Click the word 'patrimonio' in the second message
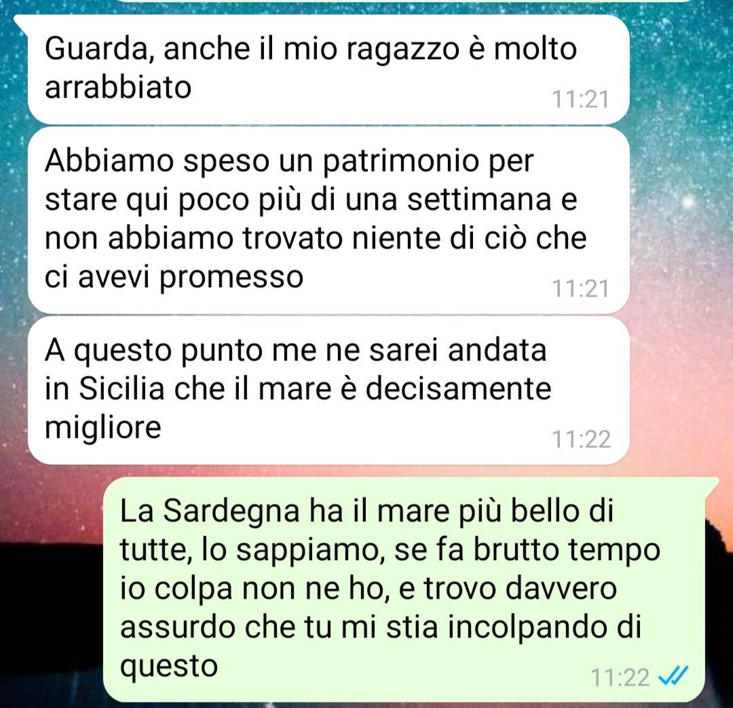Image resolution: width=733 pixels, height=708 pixels. tap(400, 162)
